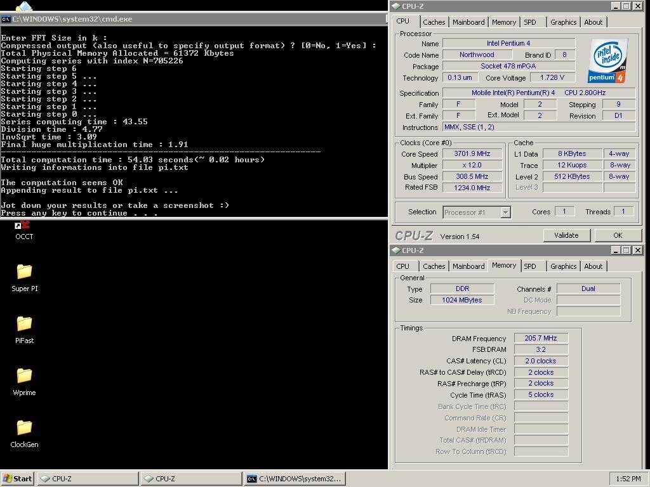The height and width of the screenshot is (487, 650).
Task: Click the DRAM Frequency value '205.7 MHz'
Action: point(541,339)
